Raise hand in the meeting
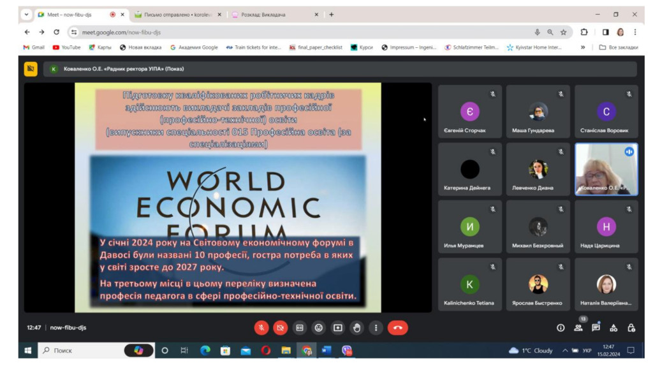The image size is (653, 384). coord(357,328)
